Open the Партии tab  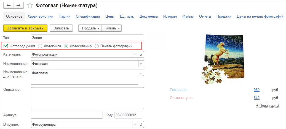(65, 17)
